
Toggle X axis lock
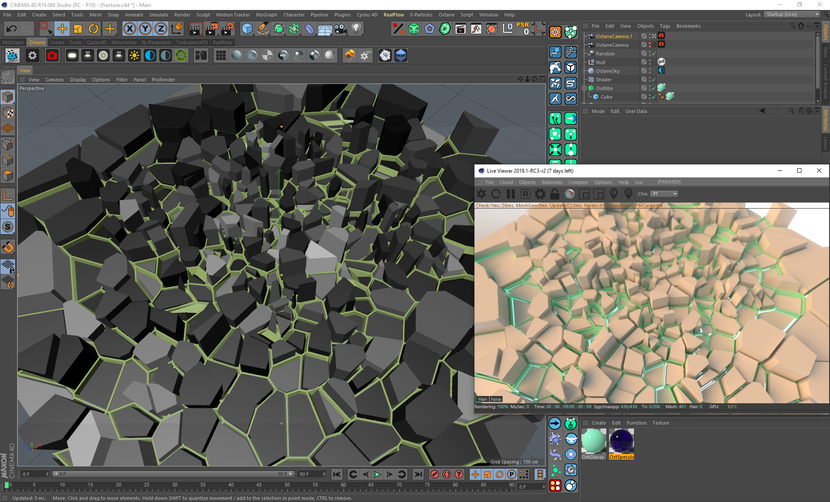click(129, 29)
